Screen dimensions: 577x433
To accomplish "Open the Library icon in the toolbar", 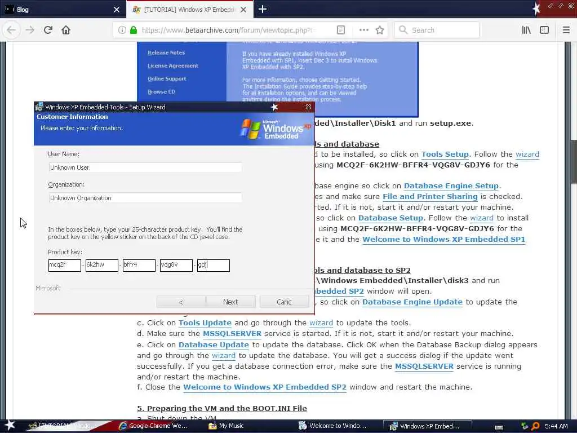I will 526,30.
